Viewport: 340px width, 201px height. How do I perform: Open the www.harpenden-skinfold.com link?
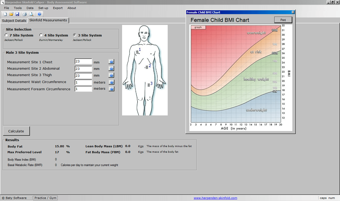(x=215, y=198)
